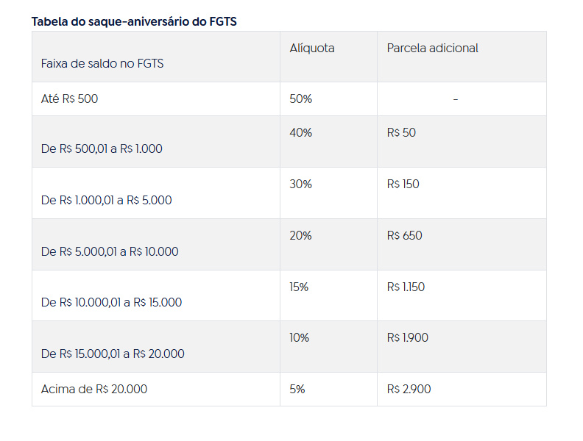Click the 40% rate cell
The image size is (583, 441).
coord(301,133)
